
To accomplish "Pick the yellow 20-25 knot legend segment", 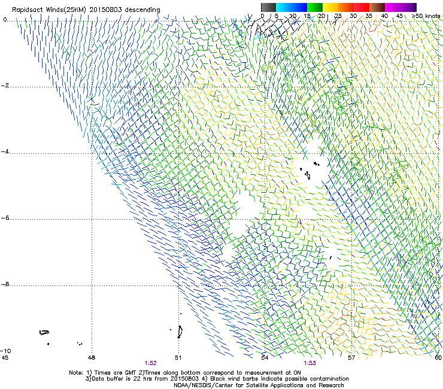I will tap(330, 7).
